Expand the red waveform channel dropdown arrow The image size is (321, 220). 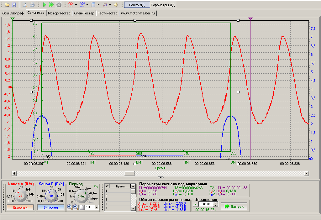76,5
